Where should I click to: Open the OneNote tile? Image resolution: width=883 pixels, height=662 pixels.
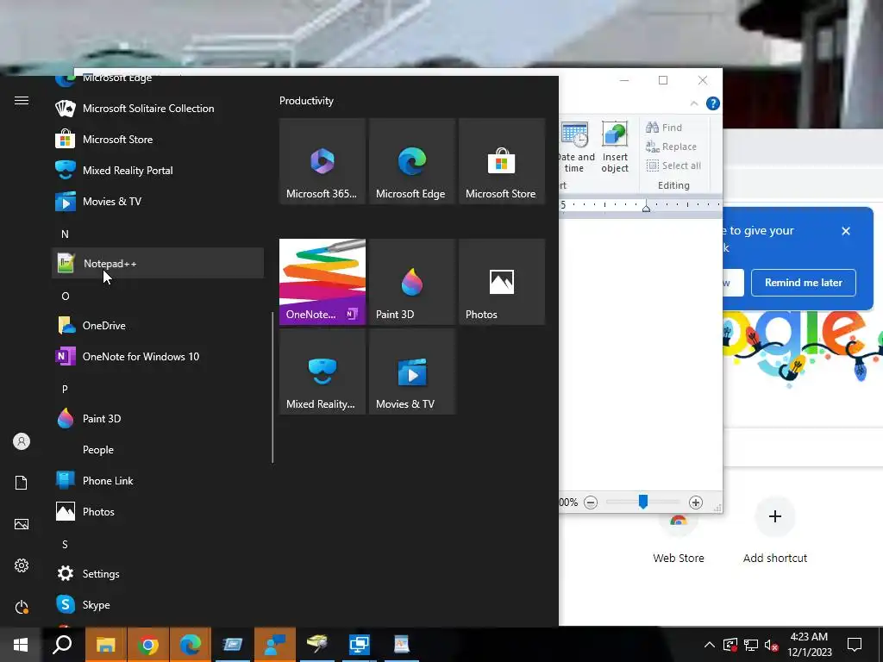coord(323,282)
